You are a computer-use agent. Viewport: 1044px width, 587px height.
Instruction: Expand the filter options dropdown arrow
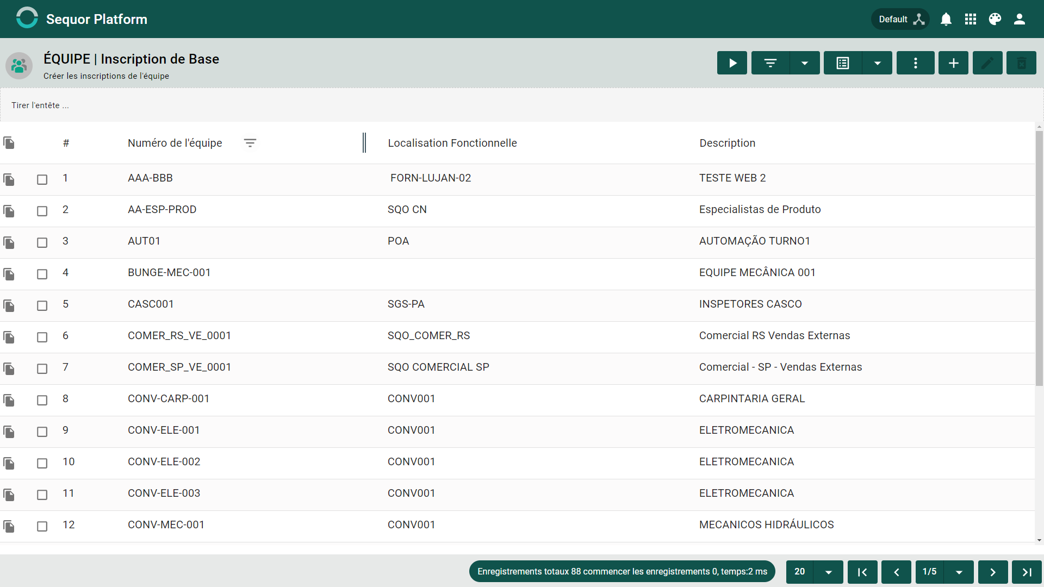pos(805,63)
